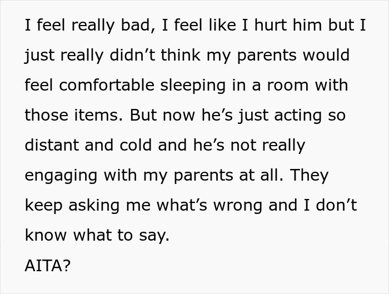The width and height of the screenshot is (389, 294).
Task: Click the phrase "know what to say"
Action: point(96,236)
